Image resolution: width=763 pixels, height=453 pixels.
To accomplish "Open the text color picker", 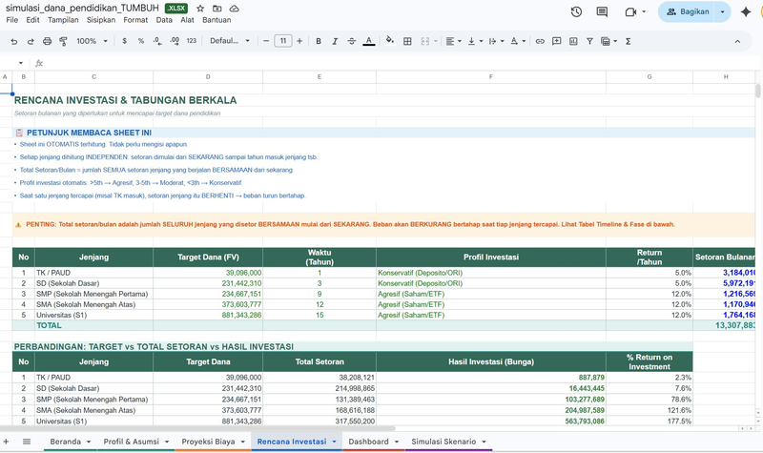I will 369,41.
